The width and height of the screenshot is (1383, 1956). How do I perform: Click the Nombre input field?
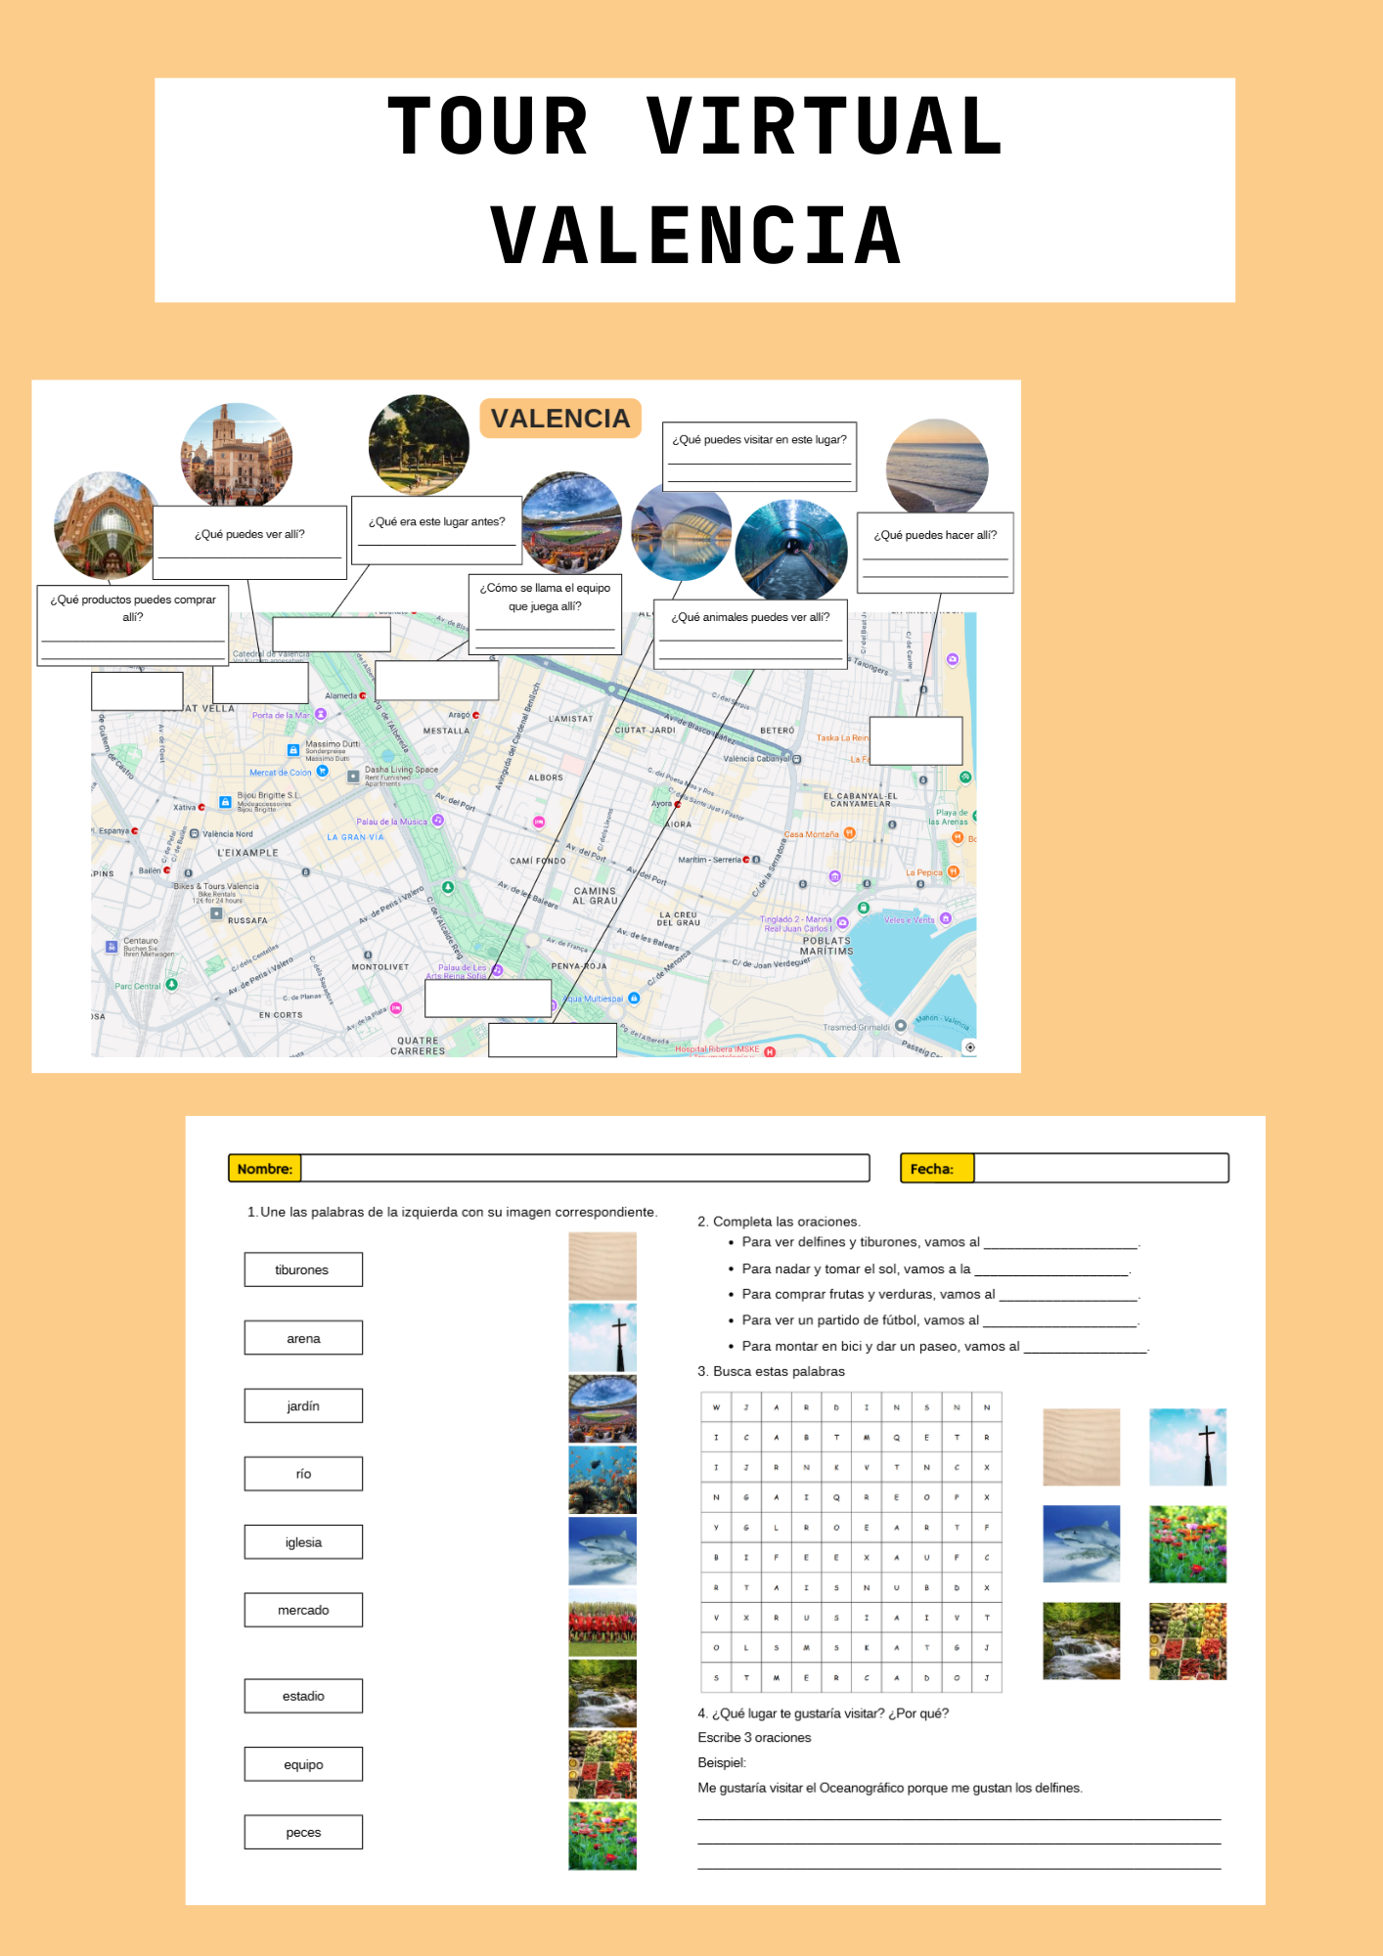point(585,1168)
